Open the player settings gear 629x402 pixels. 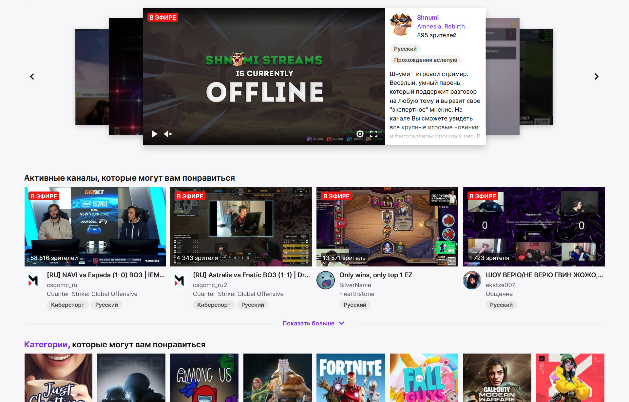[360, 134]
